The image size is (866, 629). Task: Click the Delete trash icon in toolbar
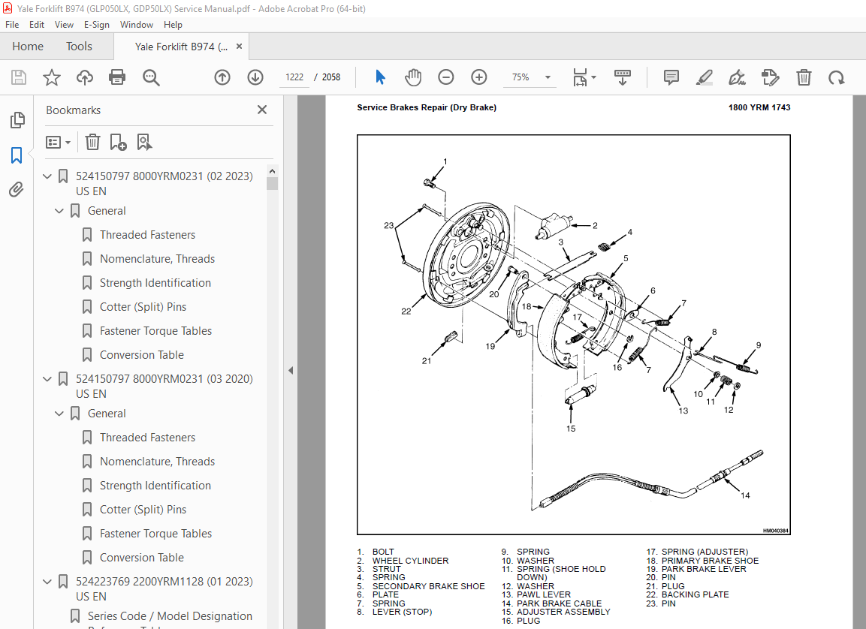click(804, 77)
